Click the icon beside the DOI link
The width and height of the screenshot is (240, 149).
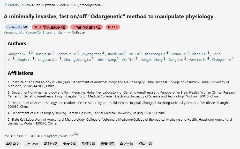click(x=76, y=134)
